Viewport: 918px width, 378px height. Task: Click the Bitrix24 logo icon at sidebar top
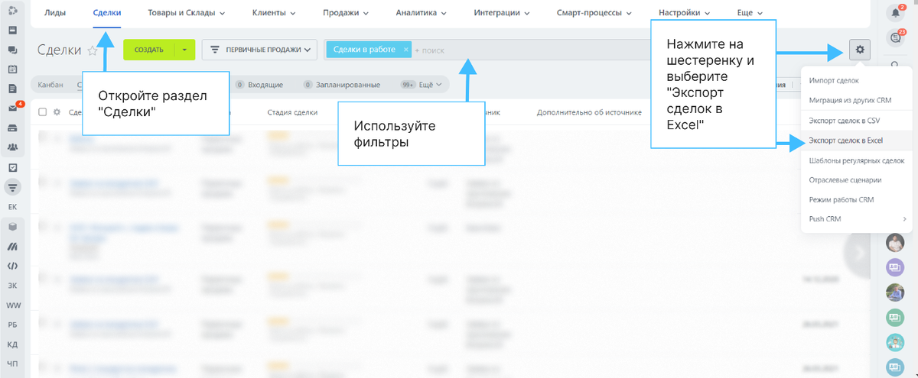pyautogui.click(x=13, y=11)
